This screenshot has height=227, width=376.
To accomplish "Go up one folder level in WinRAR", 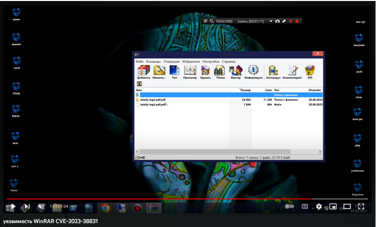I will [x=139, y=84].
